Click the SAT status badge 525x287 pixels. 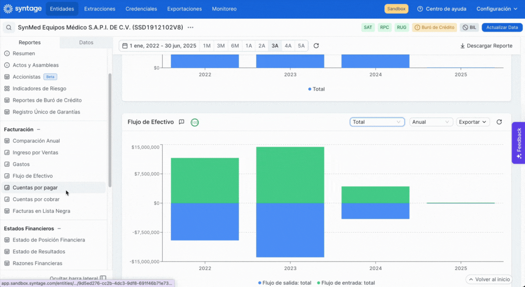[367, 27]
